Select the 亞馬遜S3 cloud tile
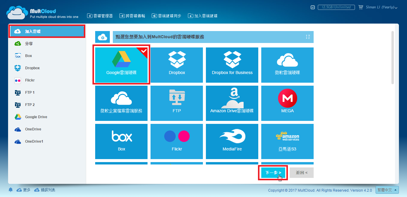The width and height of the screenshot is (407, 197). (x=287, y=141)
